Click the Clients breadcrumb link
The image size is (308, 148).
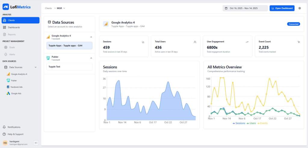point(48,8)
